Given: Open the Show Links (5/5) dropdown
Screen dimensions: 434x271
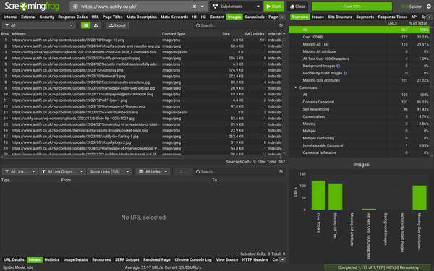Looking at the screenshot, I should [x=110, y=172].
